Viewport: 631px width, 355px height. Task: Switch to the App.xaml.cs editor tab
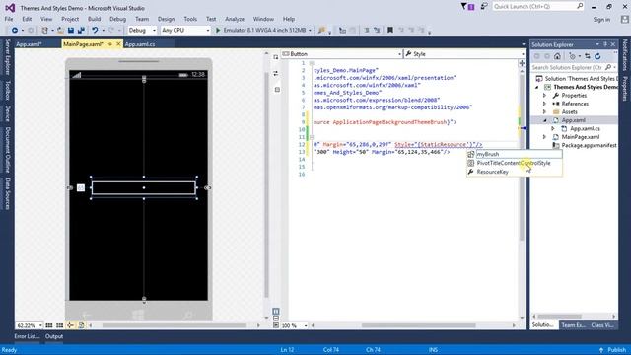coord(140,44)
